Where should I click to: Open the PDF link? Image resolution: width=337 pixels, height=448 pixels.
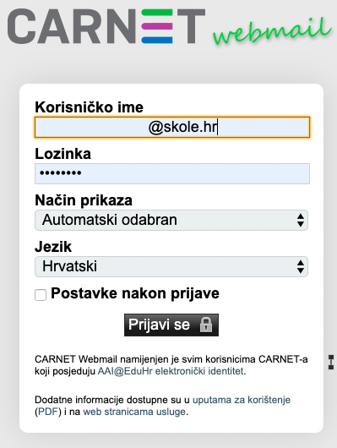point(48,412)
